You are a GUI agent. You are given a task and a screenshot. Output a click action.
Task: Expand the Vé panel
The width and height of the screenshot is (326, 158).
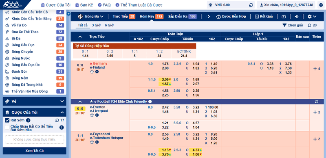[35, 102]
